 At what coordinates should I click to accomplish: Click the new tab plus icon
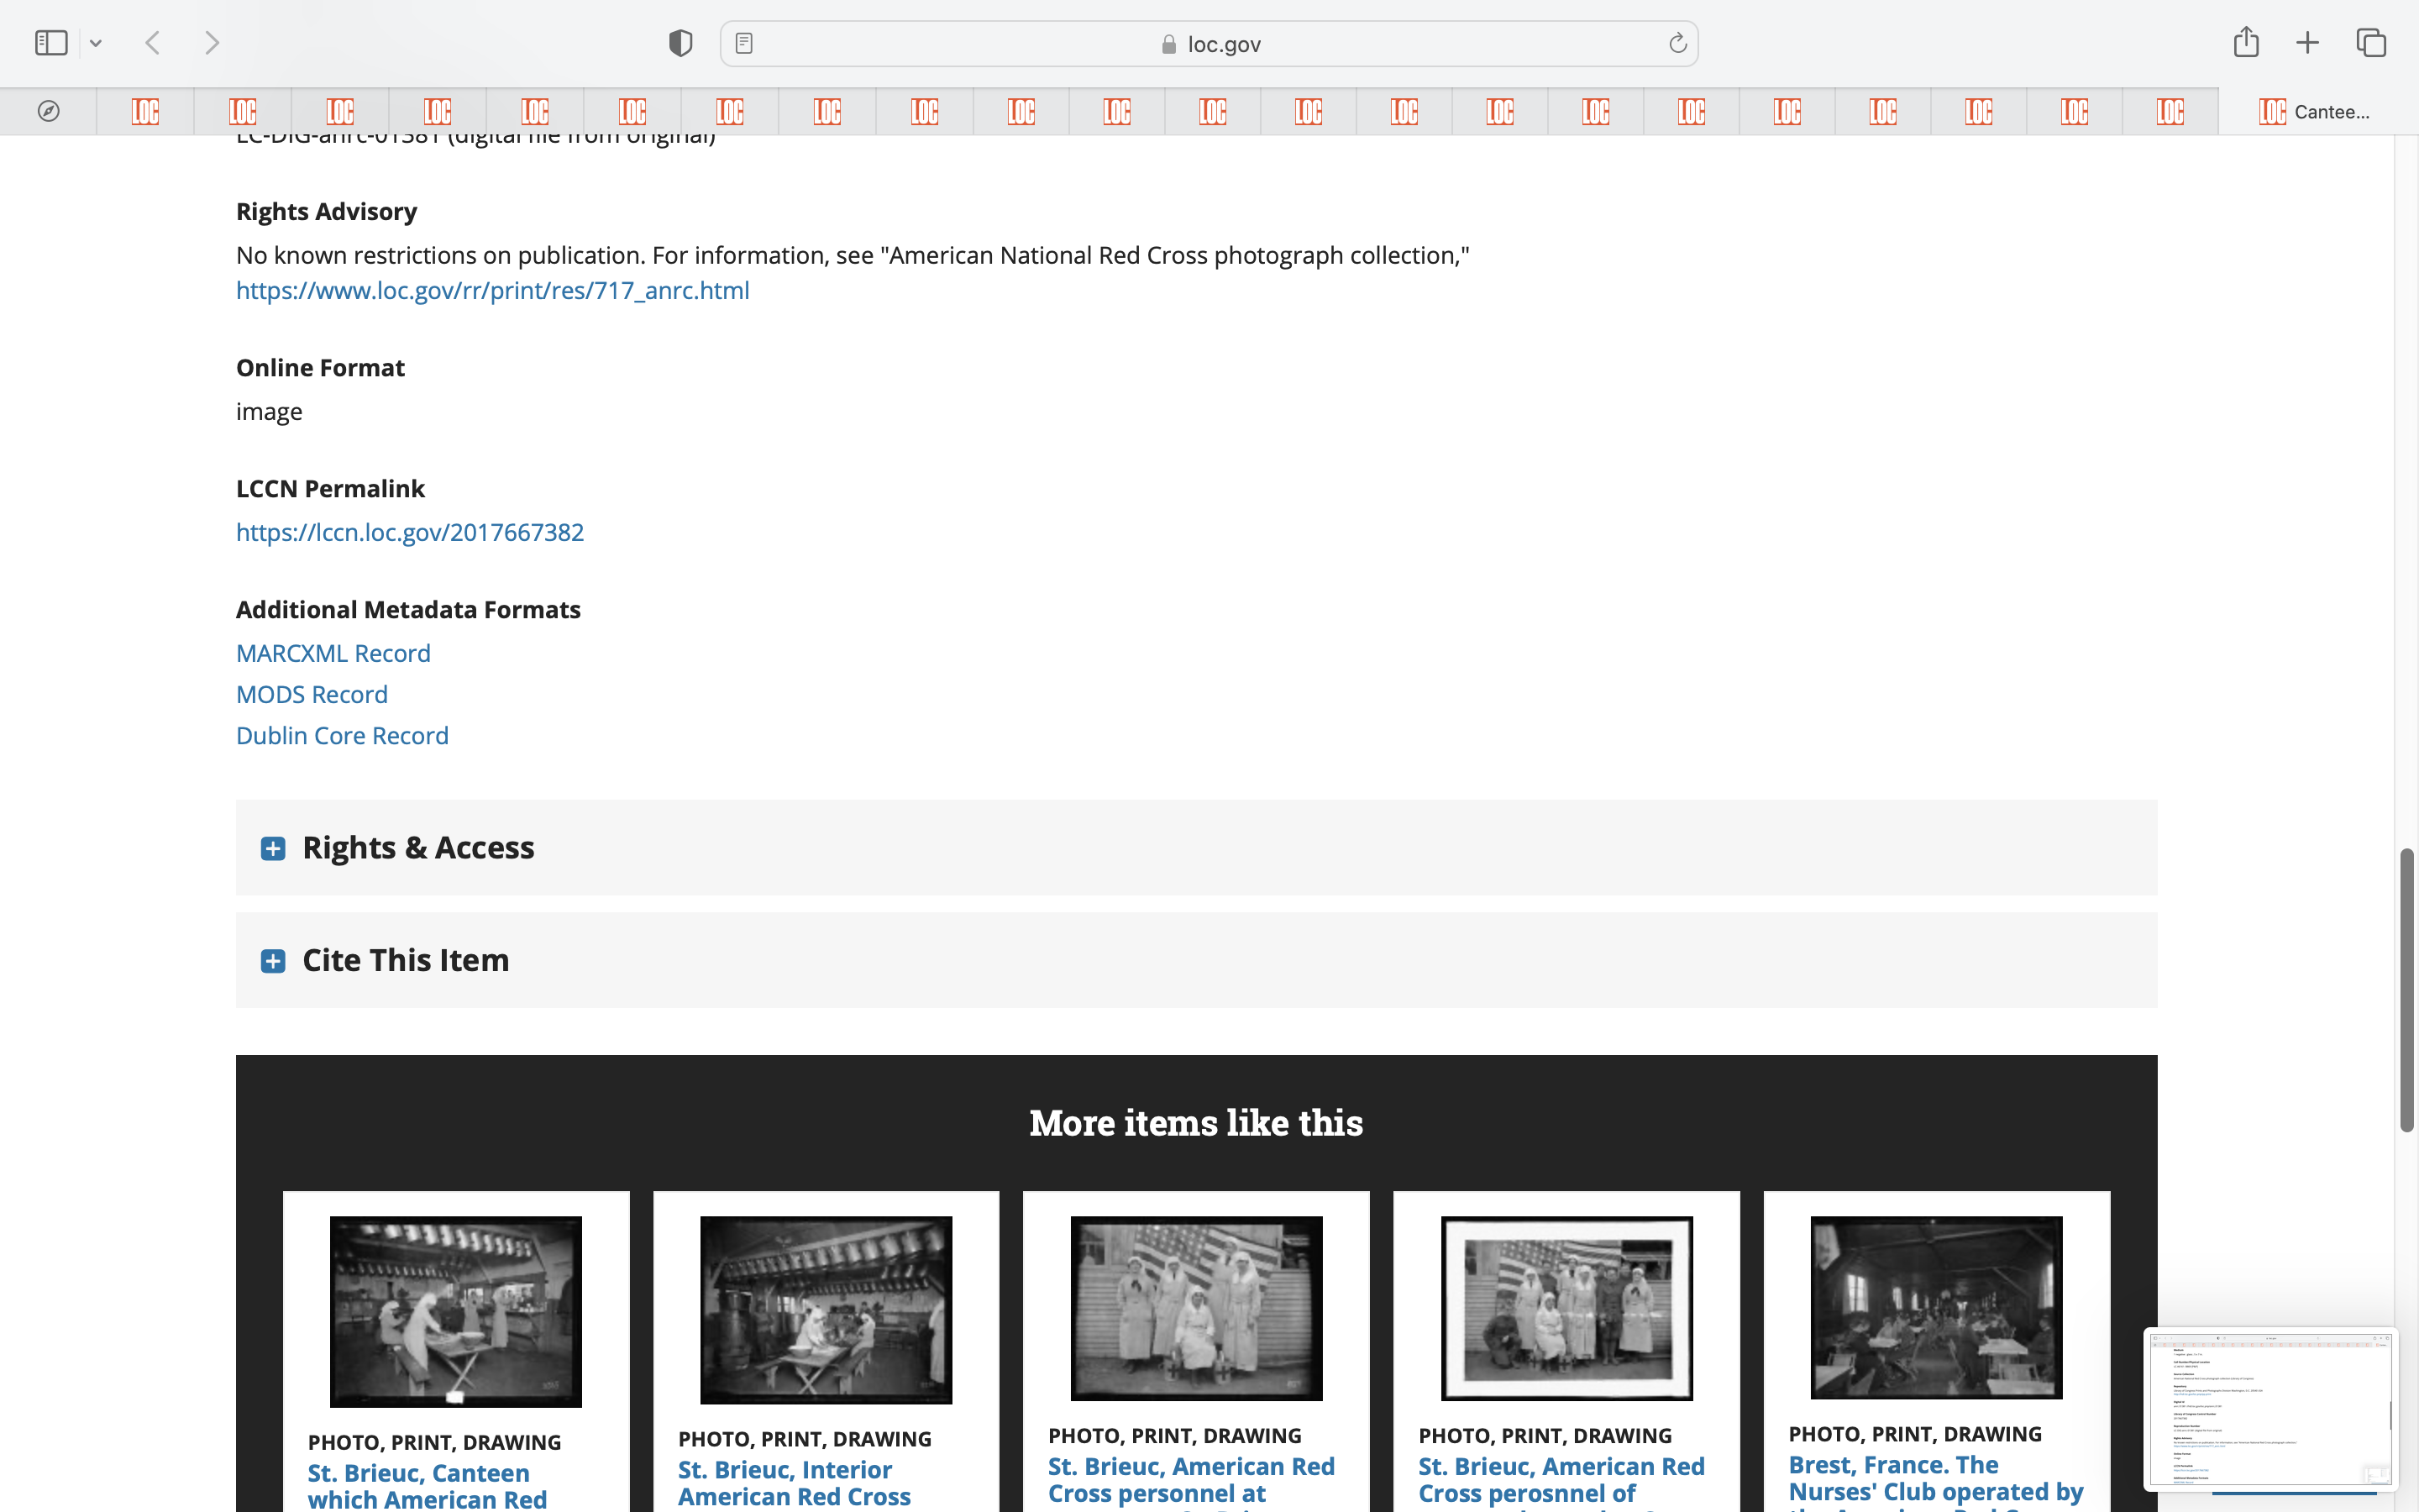(x=2307, y=43)
